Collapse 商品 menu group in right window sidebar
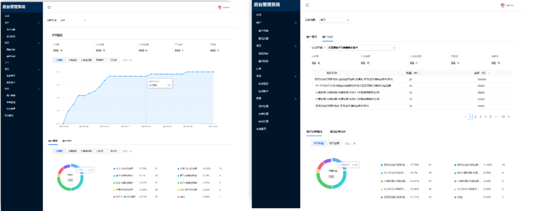The width and height of the screenshot is (537, 211). pyautogui.click(x=296, y=46)
